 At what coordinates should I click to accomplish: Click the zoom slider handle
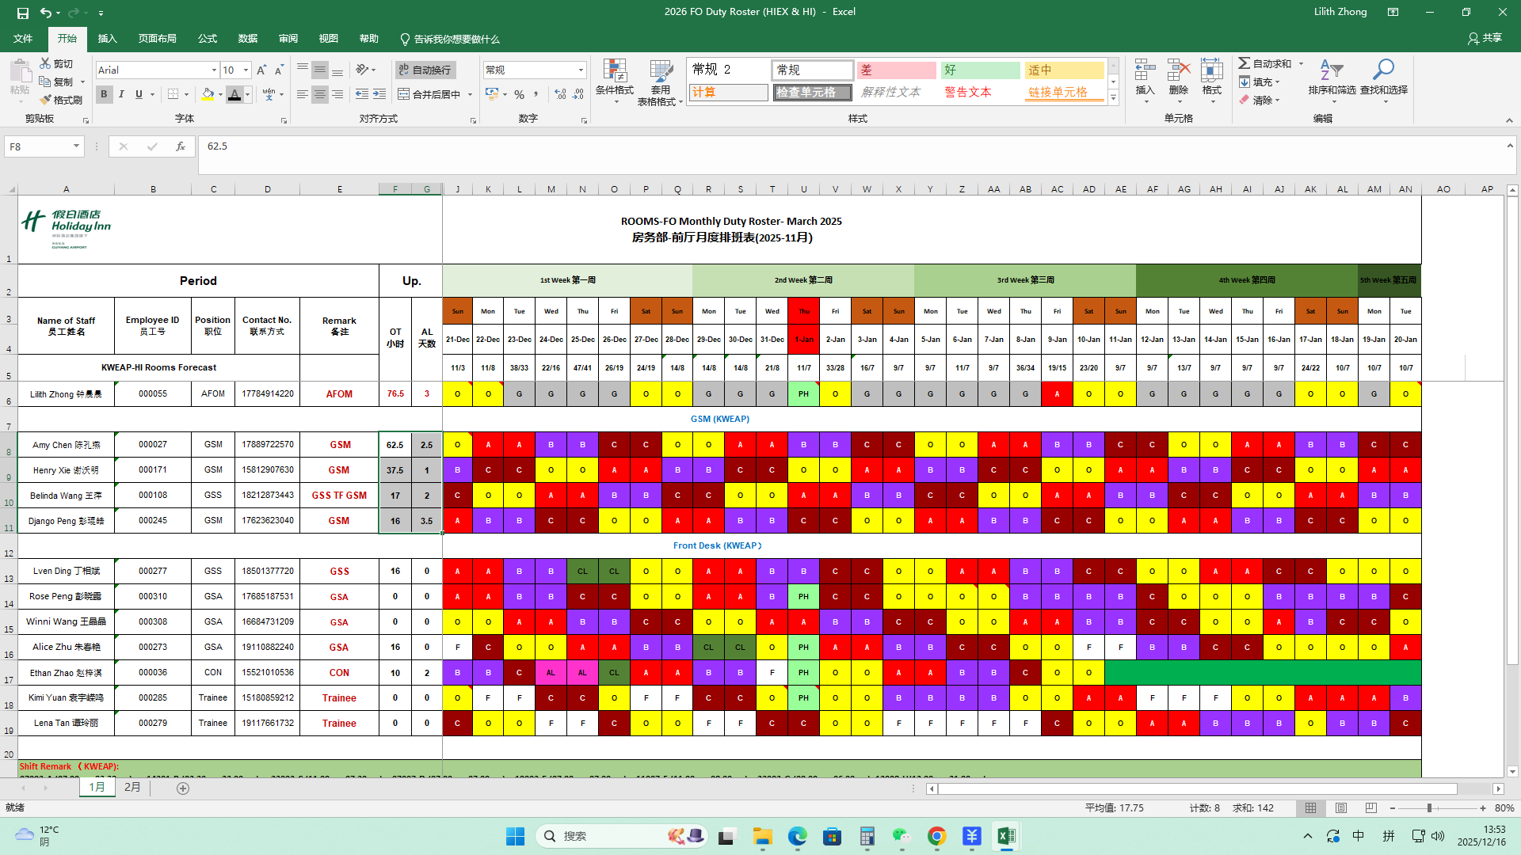tap(1429, 808)
